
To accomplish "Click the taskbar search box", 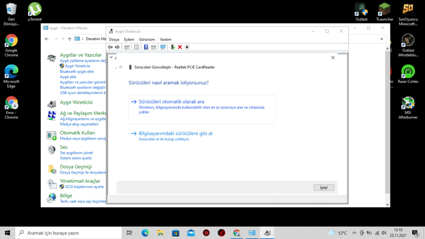I will pos(68,233).
